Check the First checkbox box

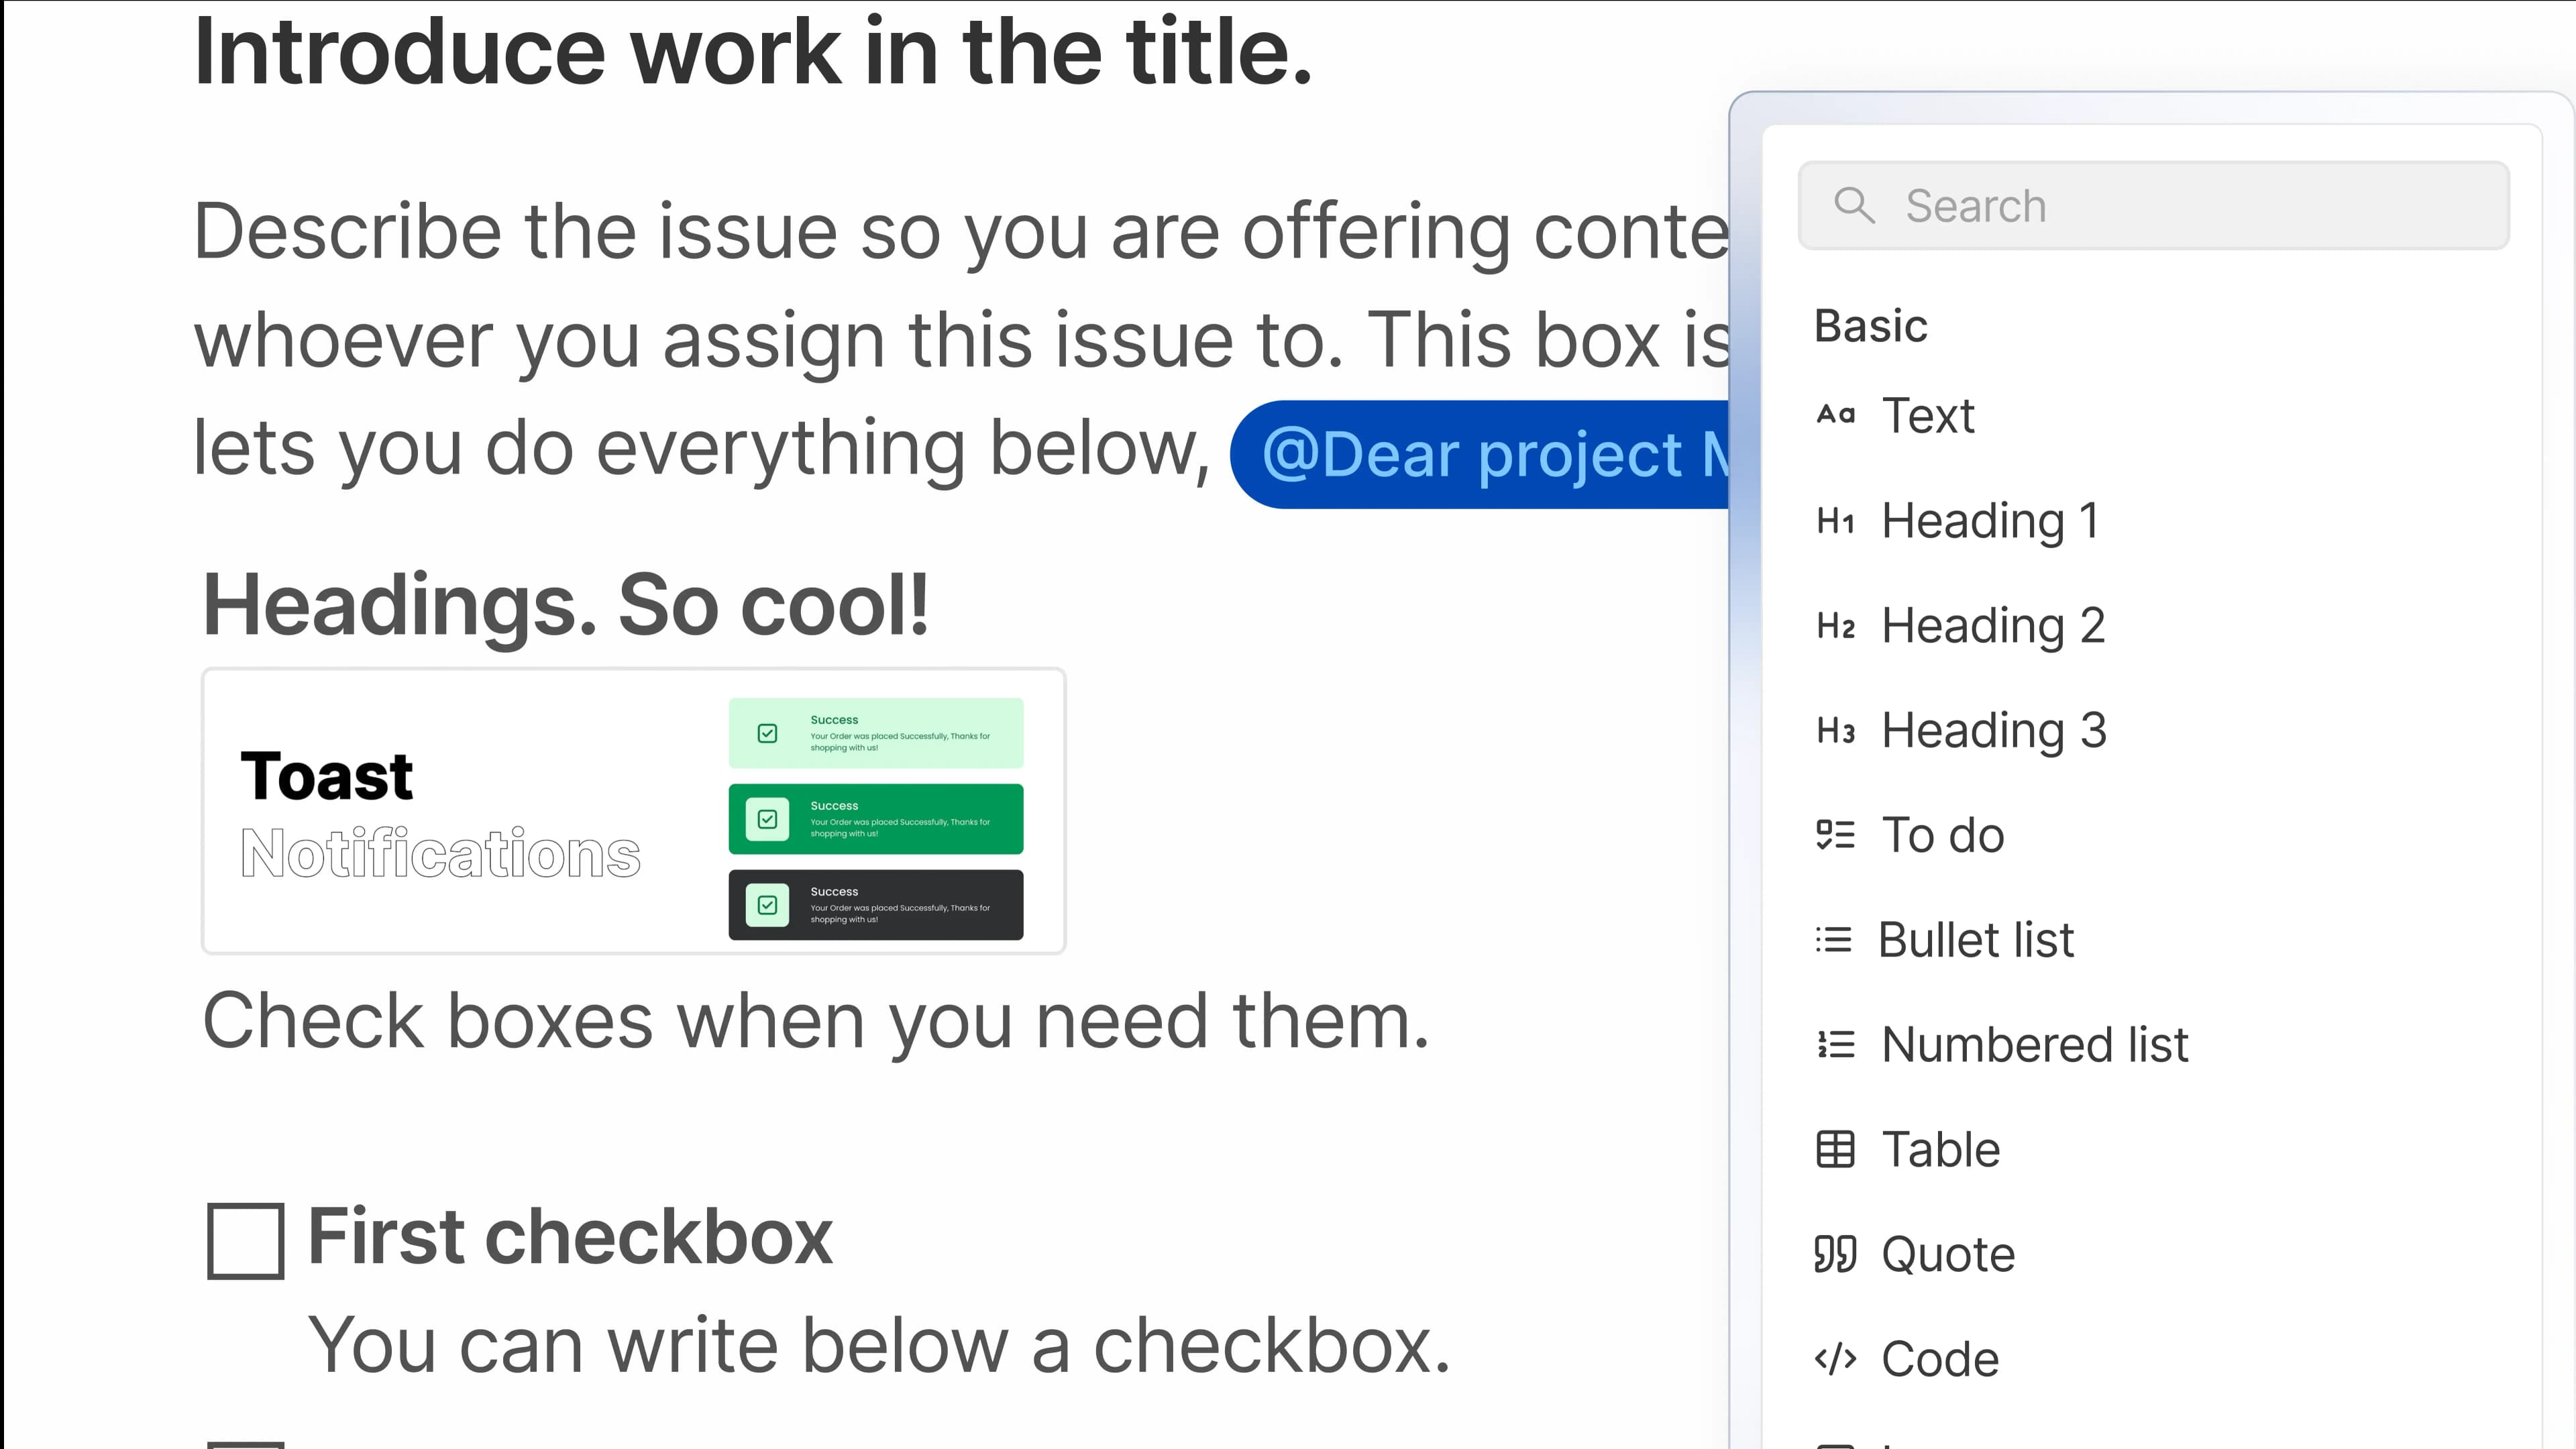point(246,1240)
